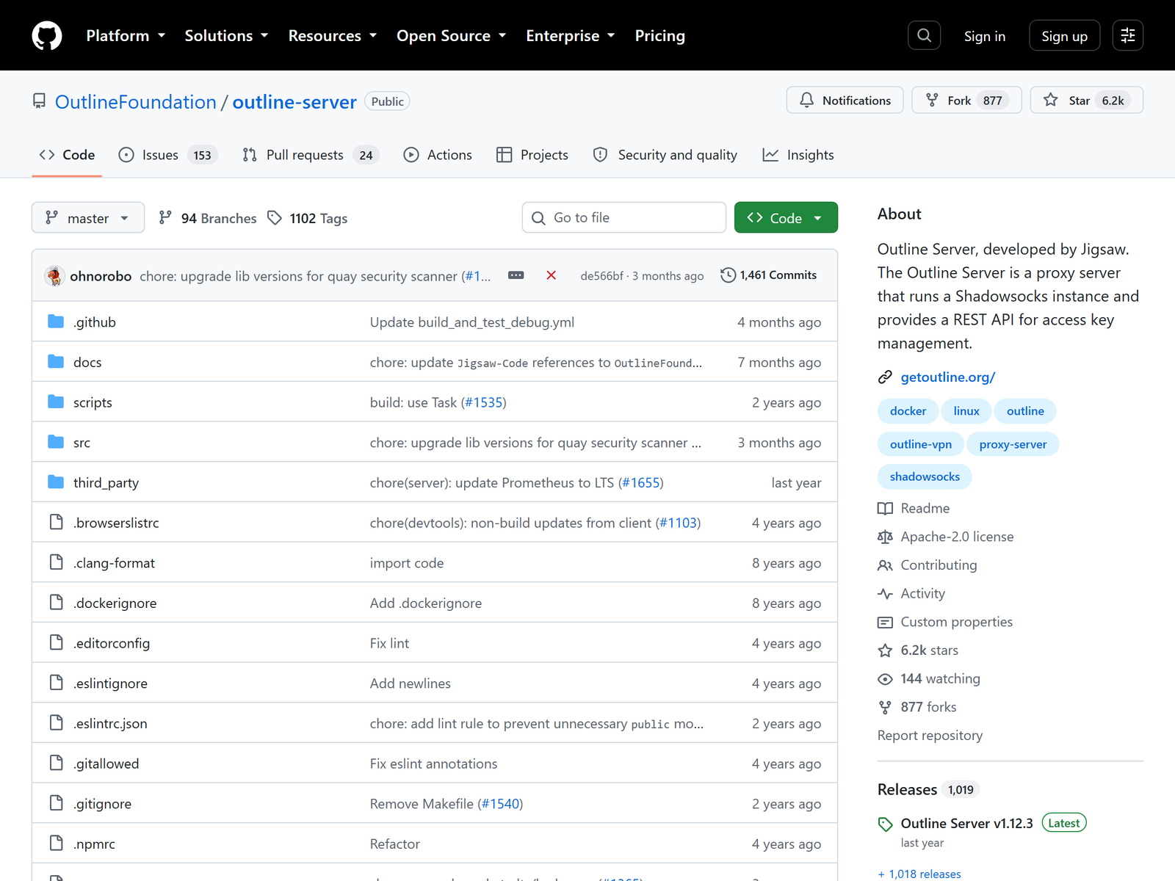Switch to the Actions tab
This screenshot has width=1175, height=881.
(438, 155)
